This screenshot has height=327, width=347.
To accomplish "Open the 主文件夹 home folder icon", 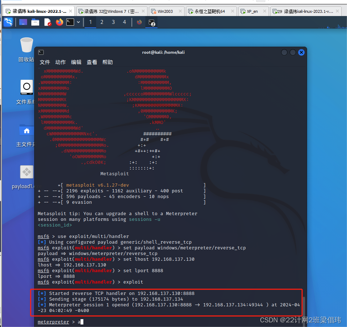I will tap(26, 135).
